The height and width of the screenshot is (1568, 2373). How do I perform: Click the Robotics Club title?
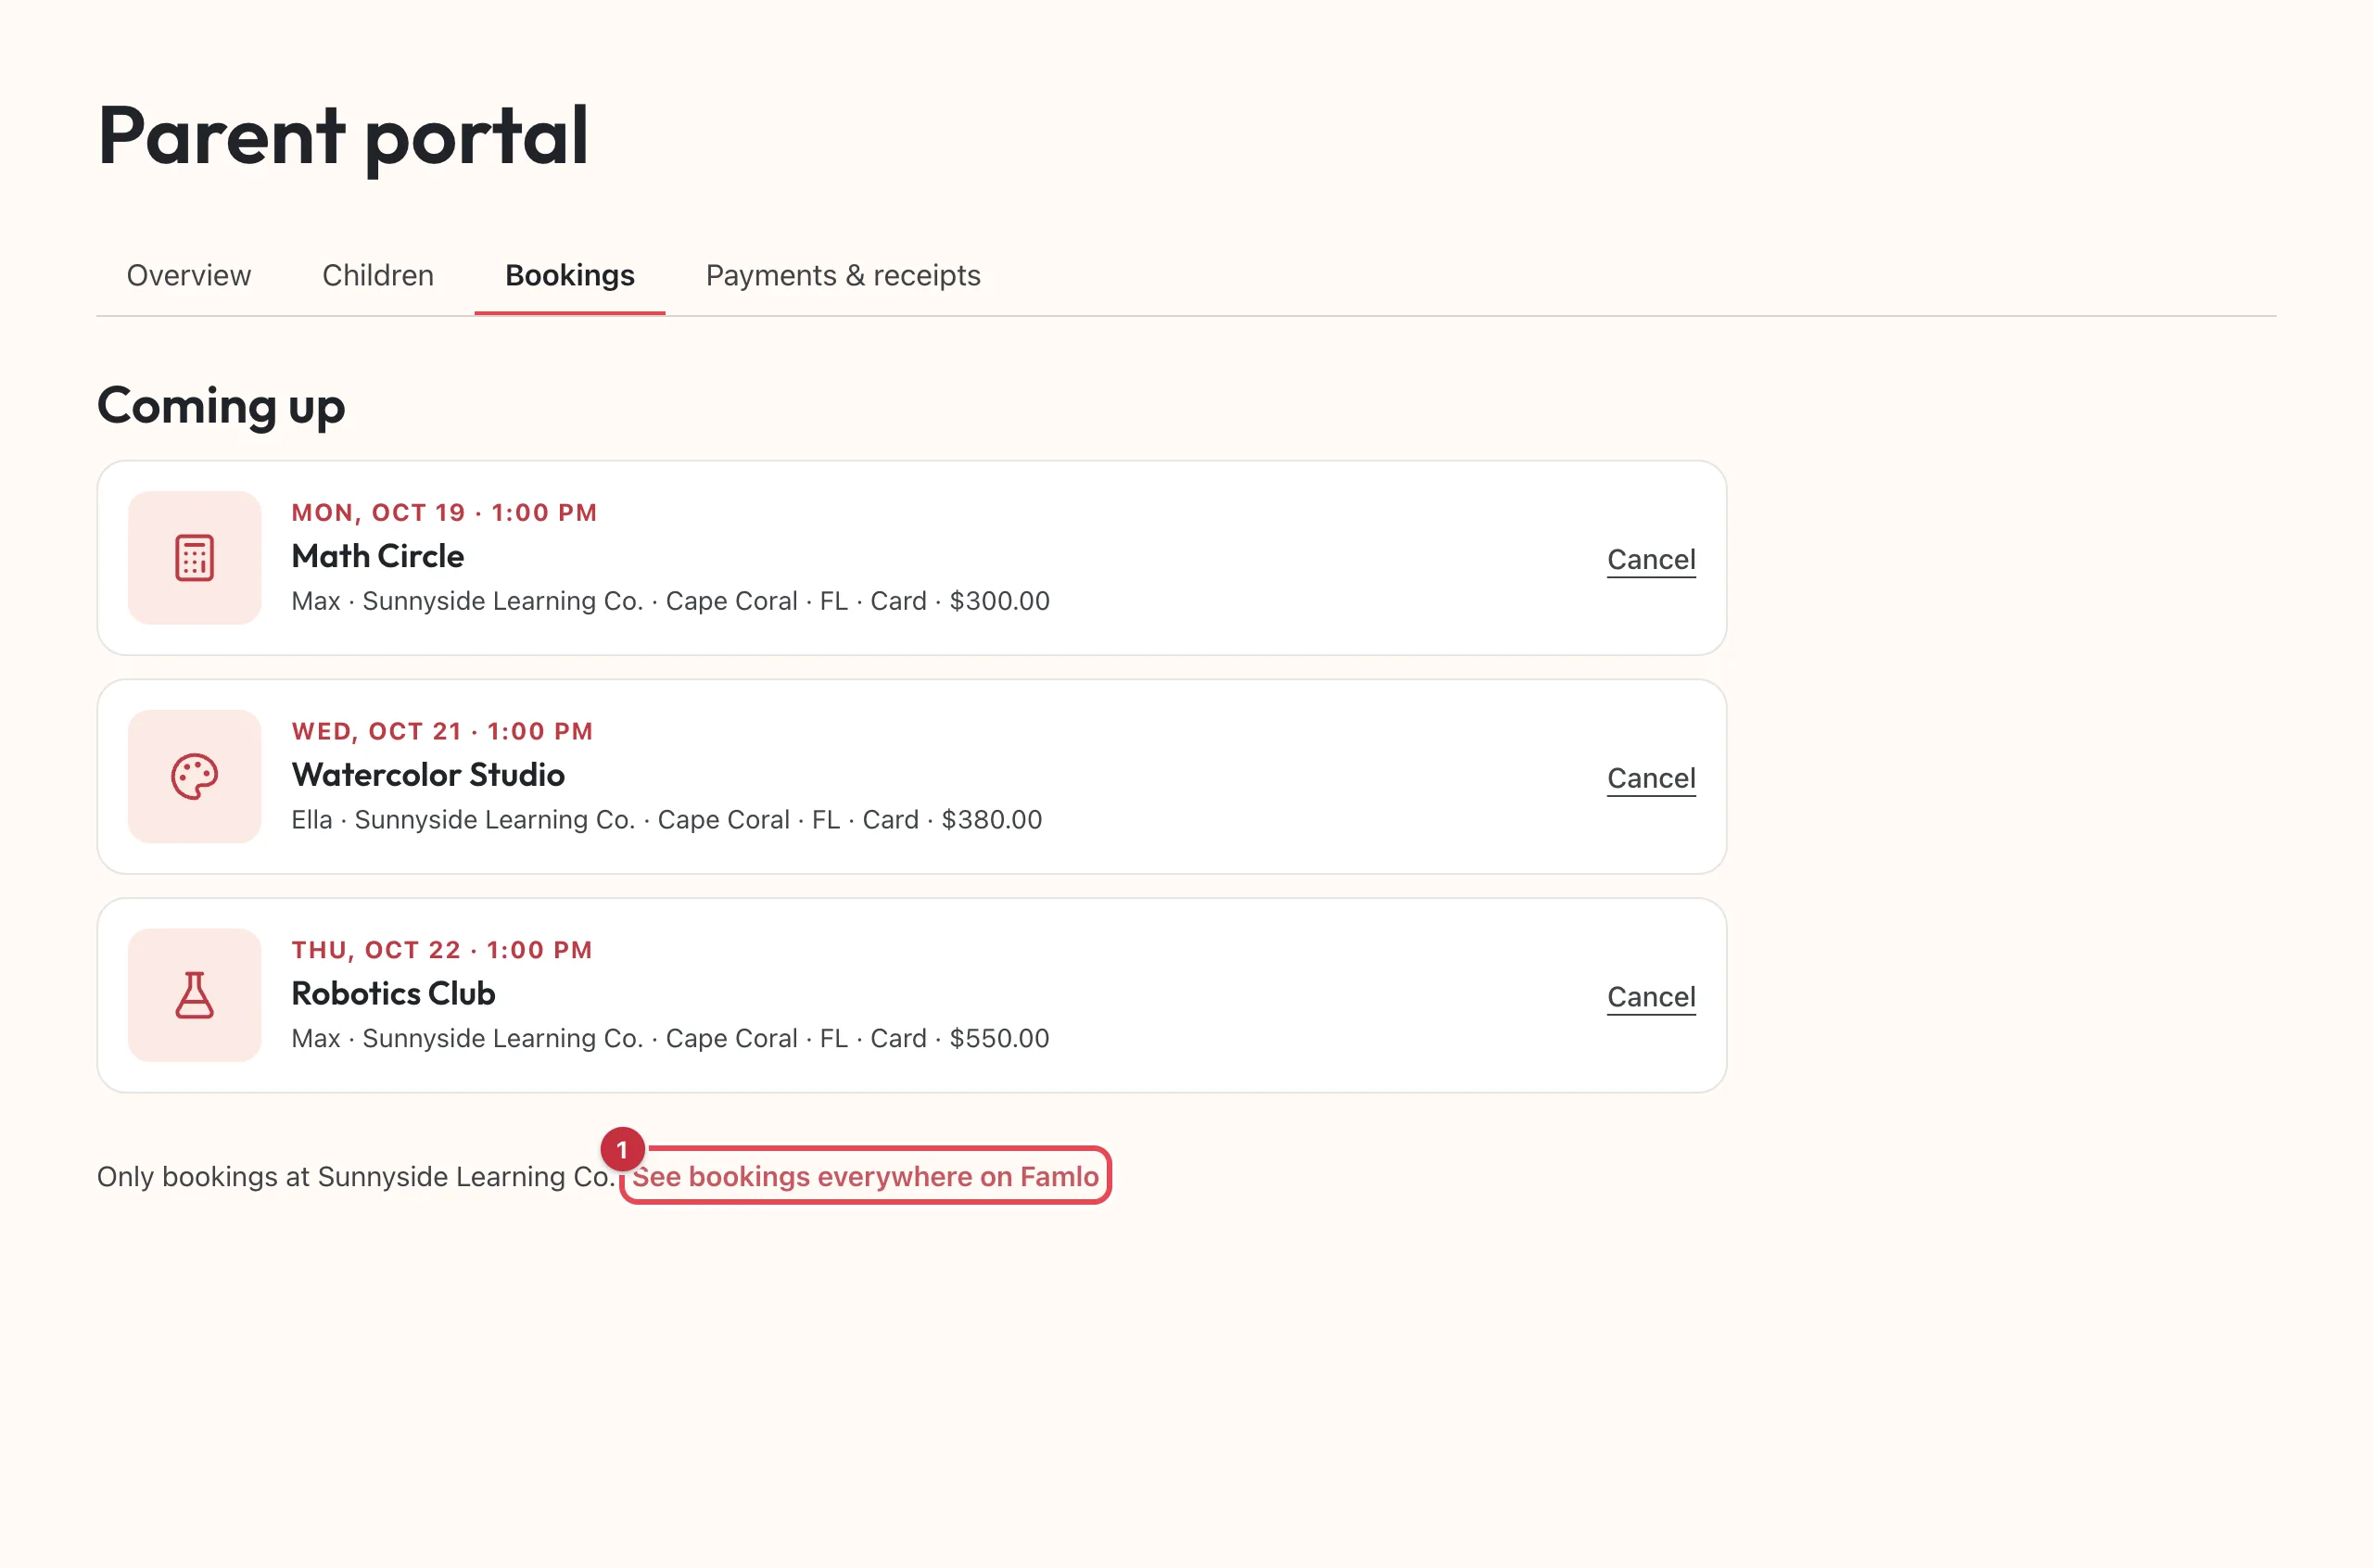(393, 993)
